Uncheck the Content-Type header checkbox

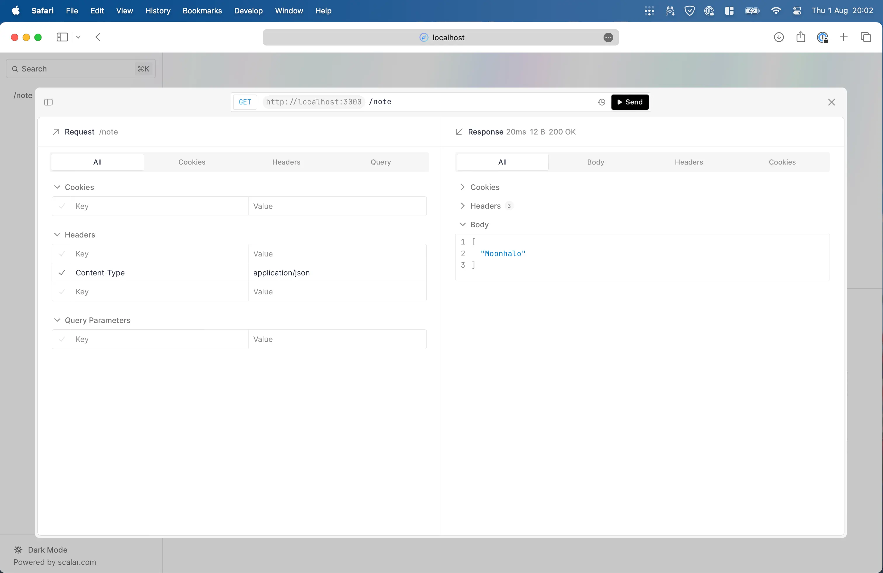click(62, 273)
